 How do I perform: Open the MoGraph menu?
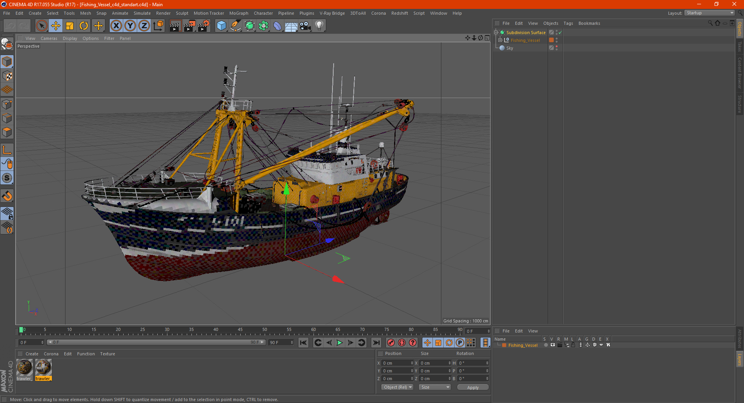point(239,13)
